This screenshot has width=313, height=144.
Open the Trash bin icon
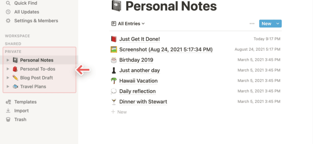point(8,120)
